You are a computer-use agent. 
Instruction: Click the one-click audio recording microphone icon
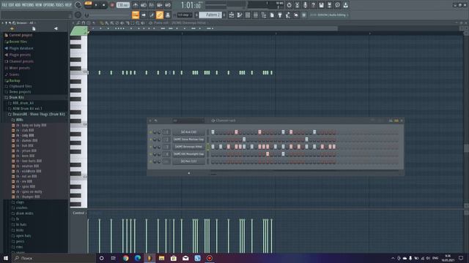(305, 5)
